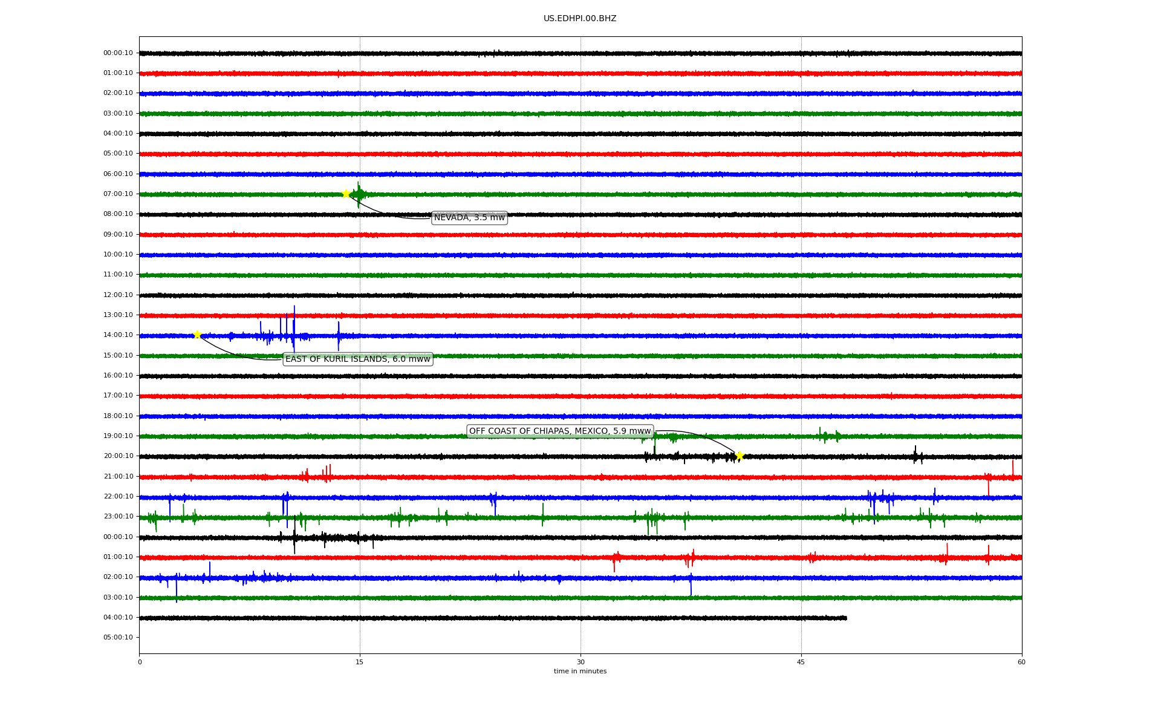Select the 12:00:10 time label
This screenshot has width=1161, height=726.
(x=118, y=295)
